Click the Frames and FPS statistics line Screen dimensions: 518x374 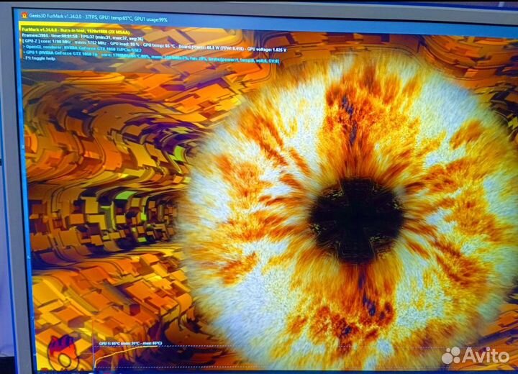(x=79, y=36)
